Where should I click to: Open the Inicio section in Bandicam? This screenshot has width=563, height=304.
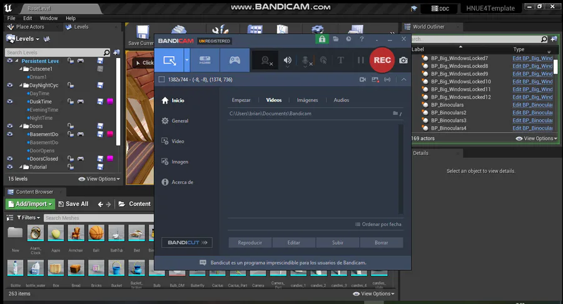173,101
